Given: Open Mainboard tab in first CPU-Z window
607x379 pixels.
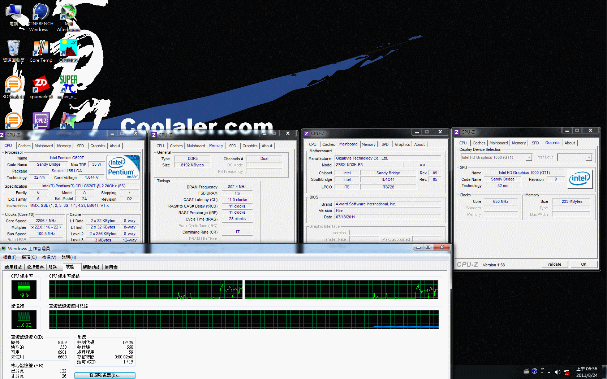Looking at the screenshot, I should point(44,146).
